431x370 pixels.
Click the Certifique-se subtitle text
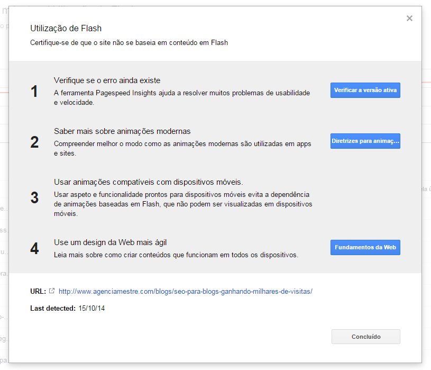coord(129,42)
